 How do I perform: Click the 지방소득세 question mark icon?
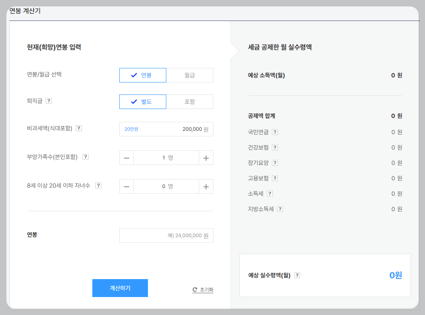(x=280, y=209)
